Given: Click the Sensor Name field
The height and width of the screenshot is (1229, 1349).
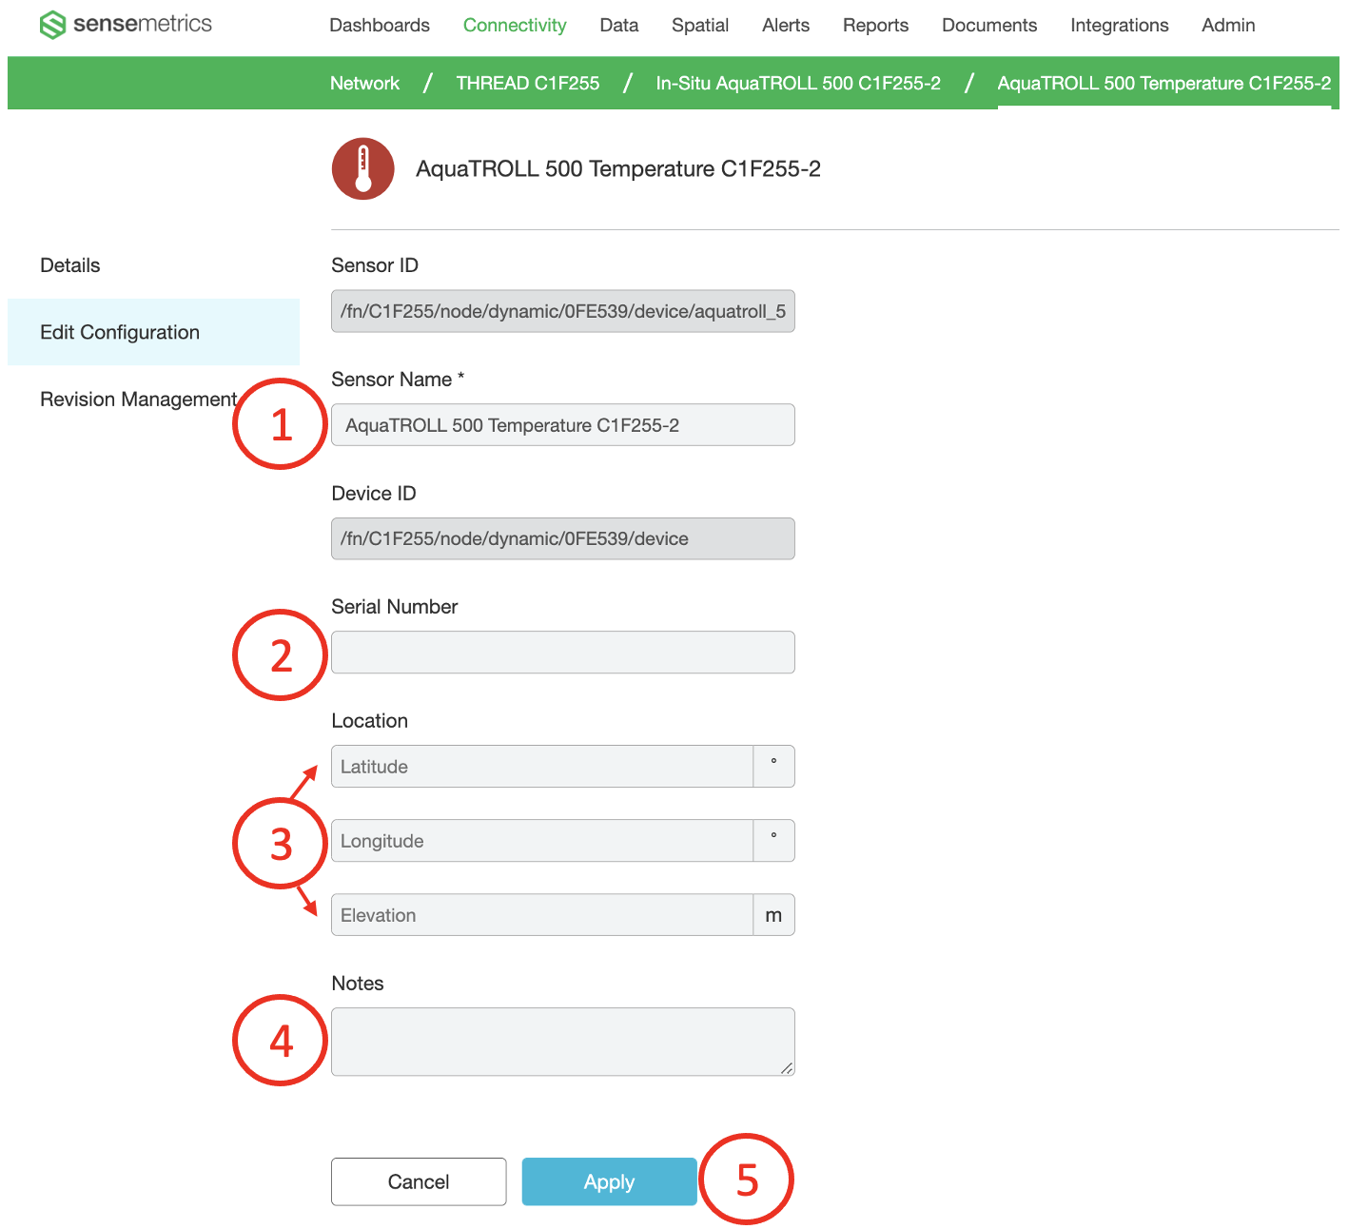Looking at the screenshot, I should click(x=563, y=424).
